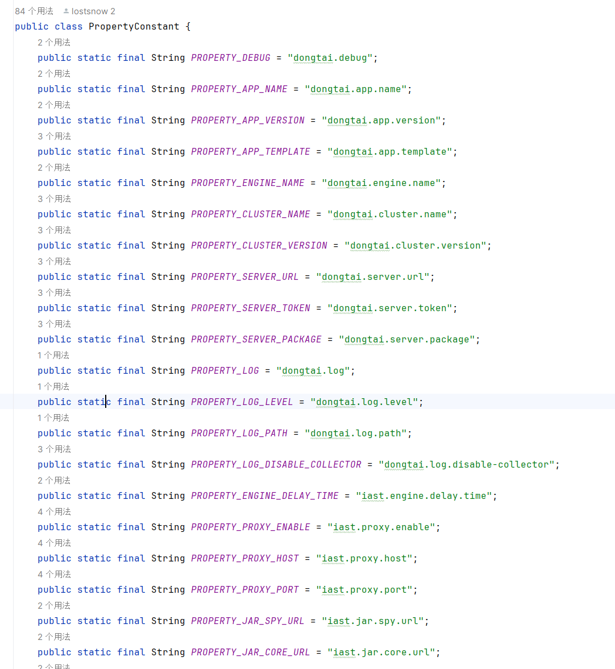
Task: Open usages hint above PROPERTY_SERVER_TOKEN
Action: click(54, 293)
